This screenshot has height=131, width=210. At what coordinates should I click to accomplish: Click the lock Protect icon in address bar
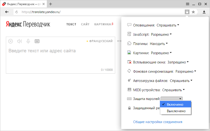click(187, 12)
